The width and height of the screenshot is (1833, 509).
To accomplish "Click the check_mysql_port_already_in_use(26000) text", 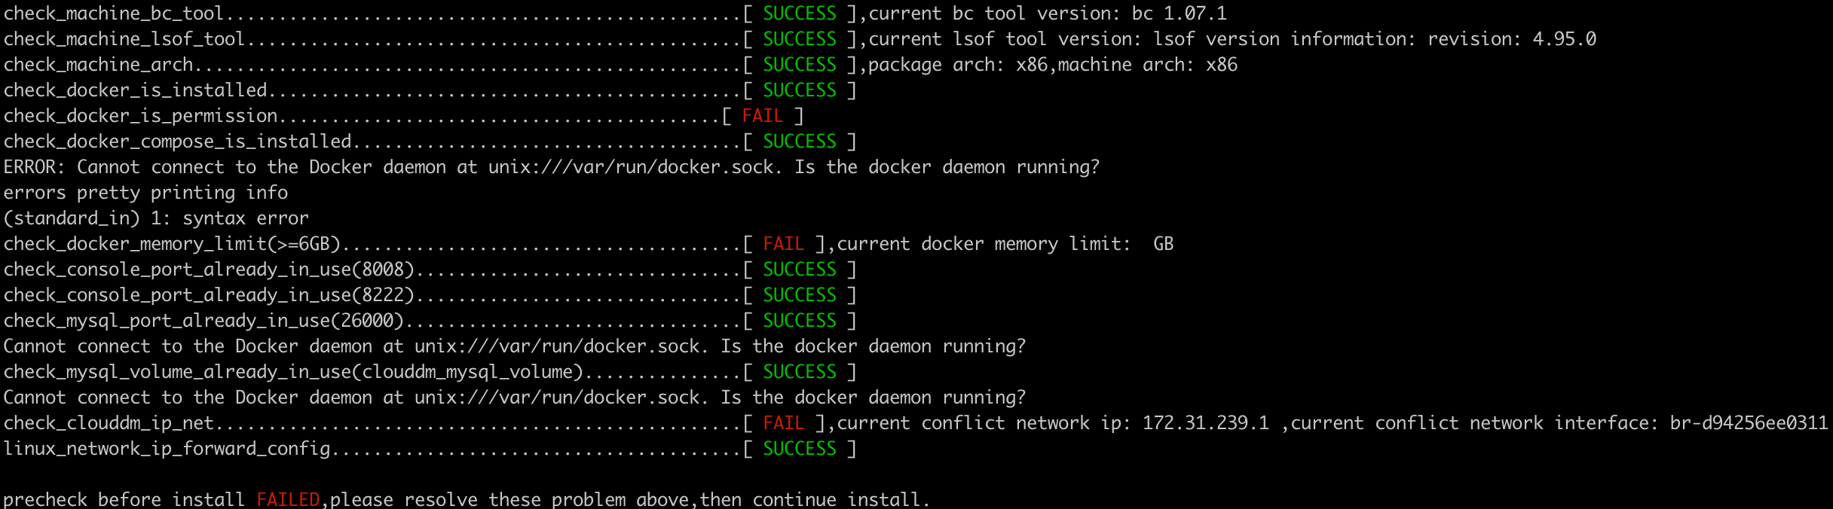I will 204,321.
